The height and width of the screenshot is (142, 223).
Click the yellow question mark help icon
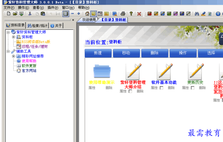[131, 14]
